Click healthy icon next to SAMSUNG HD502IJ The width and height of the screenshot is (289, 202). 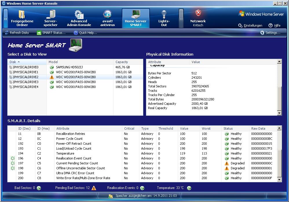tap(52, 67)
